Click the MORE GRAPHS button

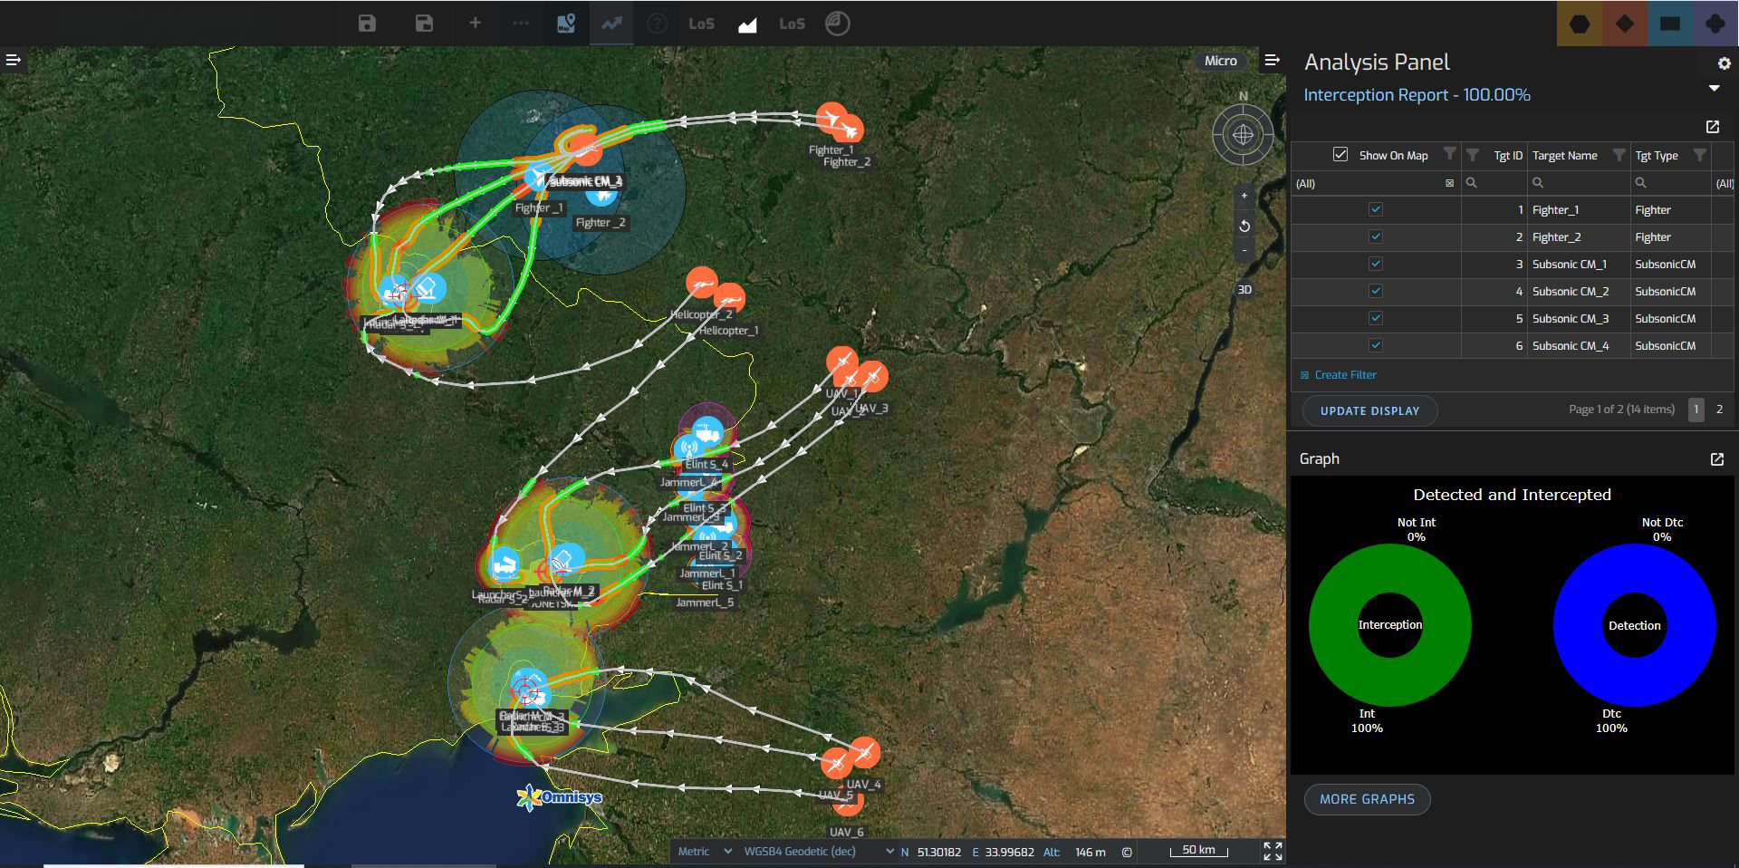pyautogui.click(x=1367, y=799)
